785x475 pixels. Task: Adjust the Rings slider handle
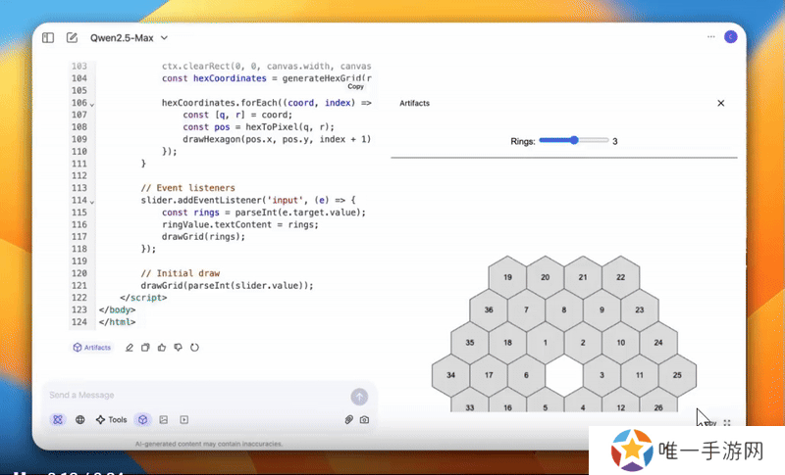(x=574, y=140)
